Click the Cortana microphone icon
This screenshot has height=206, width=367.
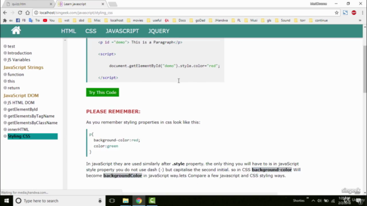100,201
